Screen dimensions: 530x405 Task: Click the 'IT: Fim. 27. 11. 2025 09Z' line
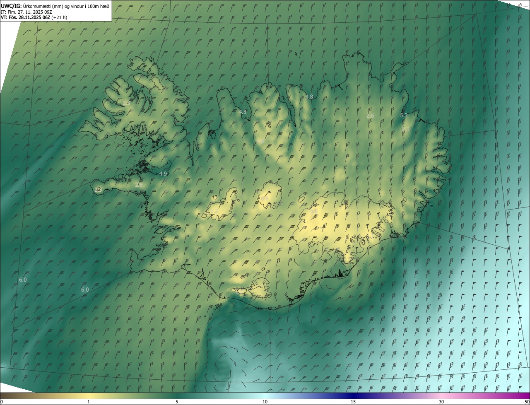point(26,12)
